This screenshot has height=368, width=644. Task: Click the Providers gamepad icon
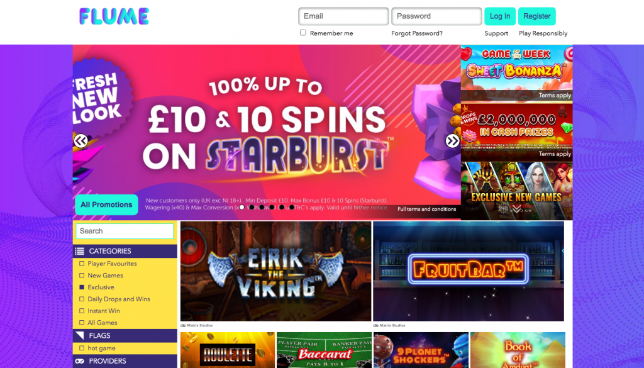(x=80, y=361)
